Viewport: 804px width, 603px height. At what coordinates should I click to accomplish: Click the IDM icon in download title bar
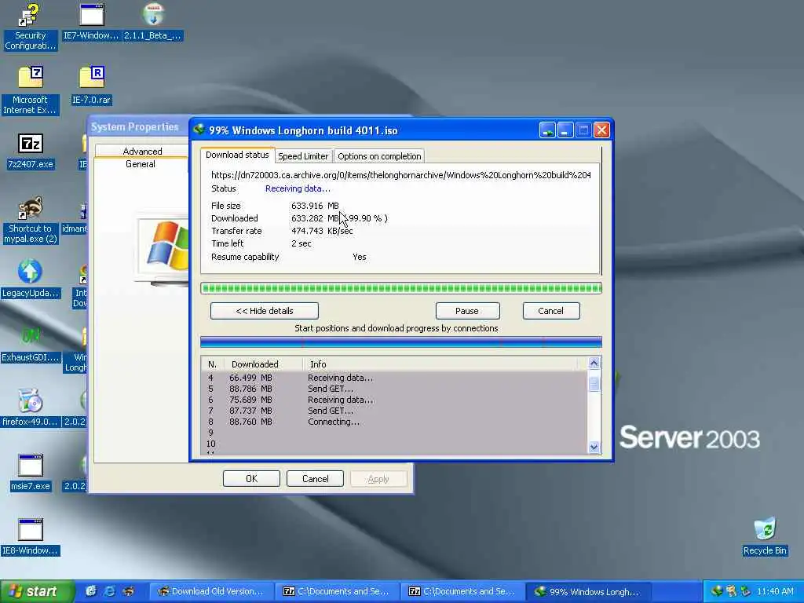point(199,130)
